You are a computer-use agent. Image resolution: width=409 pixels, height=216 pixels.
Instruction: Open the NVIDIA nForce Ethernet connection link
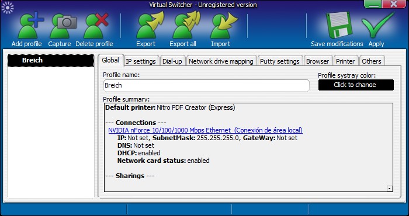(x=206, y=130)
